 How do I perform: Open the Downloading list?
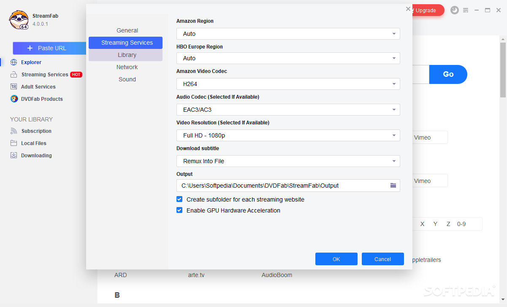point(31,156)
